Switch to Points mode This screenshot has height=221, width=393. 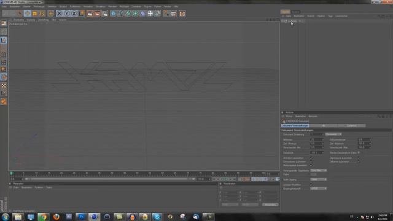4,55
